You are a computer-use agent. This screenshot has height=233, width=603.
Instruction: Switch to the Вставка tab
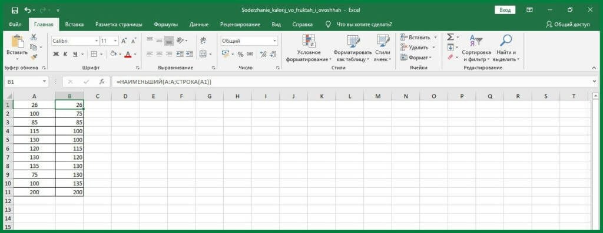(74, 25)
